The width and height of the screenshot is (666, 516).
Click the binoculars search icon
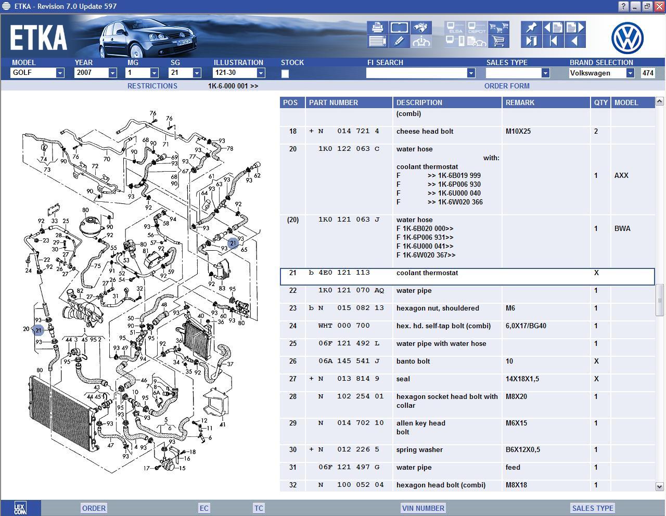pyautogui.click(x=420, y=28)
